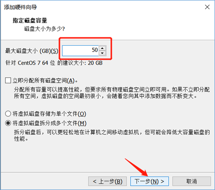The image size is (215, 190).
Task: Click the 磁盘大小为多少? subtitle text
Action: 44,28
